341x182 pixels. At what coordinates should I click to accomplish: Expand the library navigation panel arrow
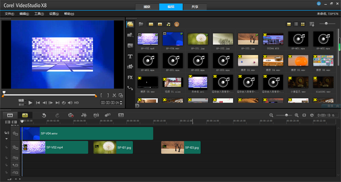(137, 106)
